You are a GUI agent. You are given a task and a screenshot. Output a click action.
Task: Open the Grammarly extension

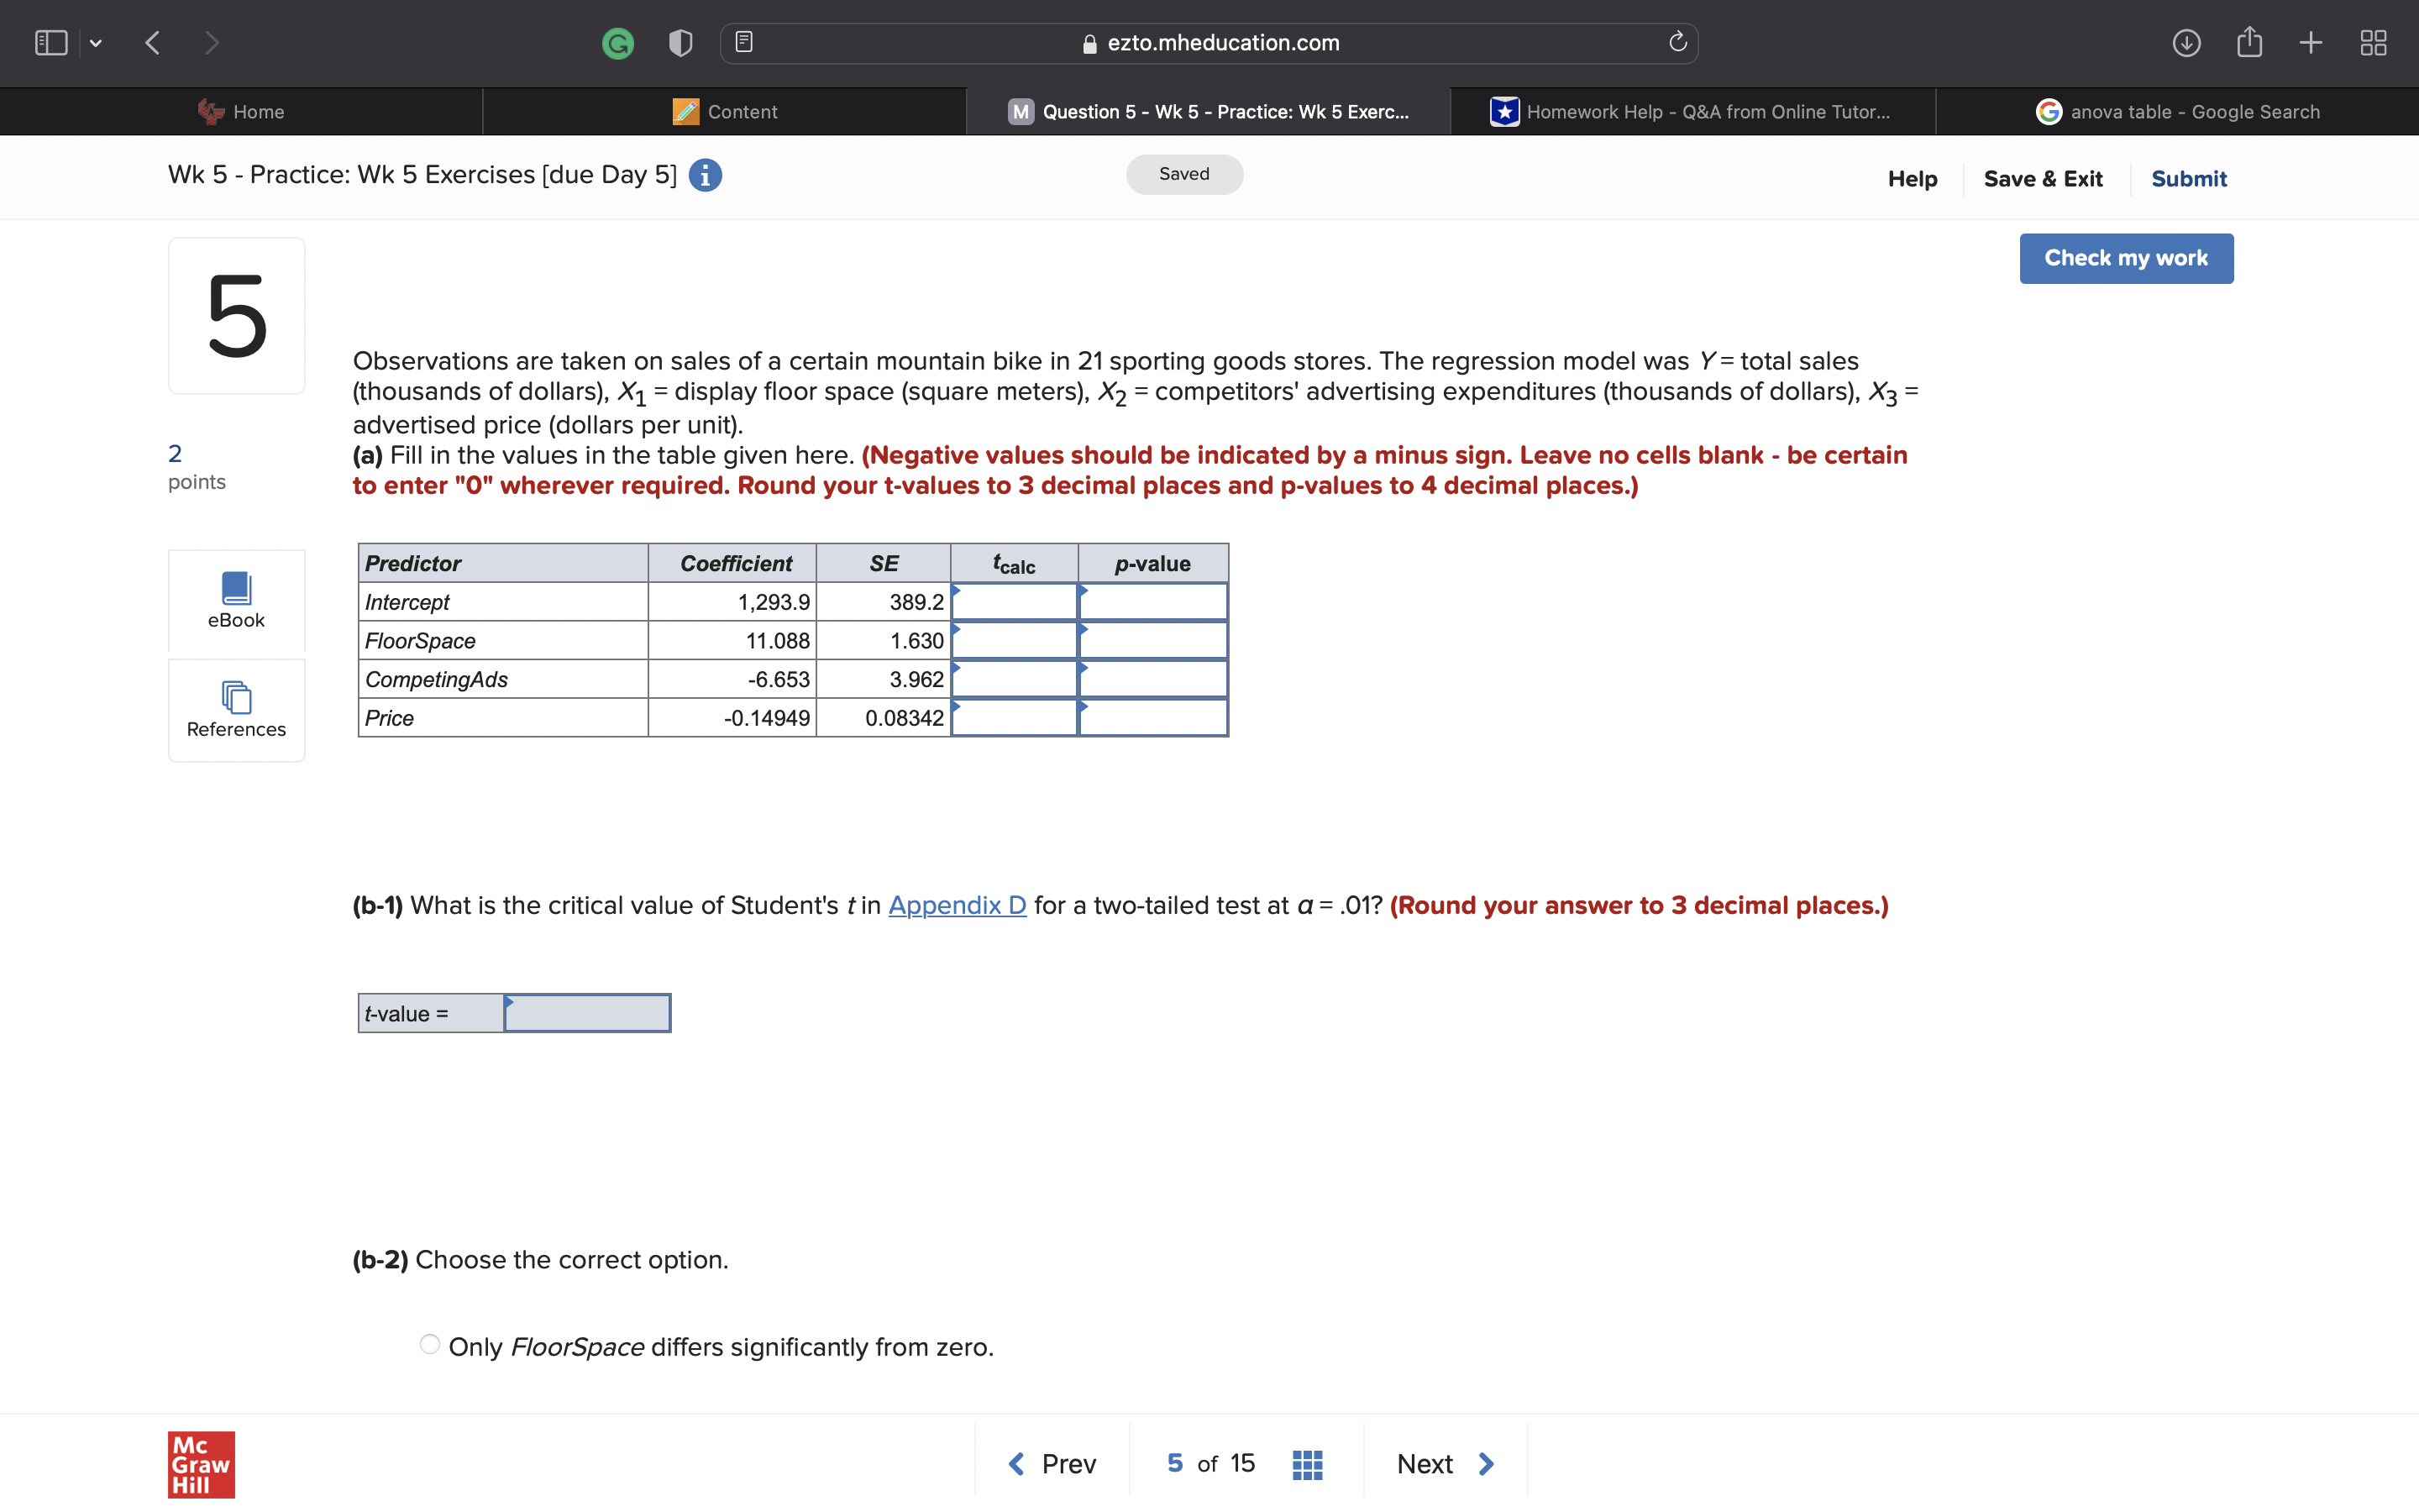[x=617, y=42]
